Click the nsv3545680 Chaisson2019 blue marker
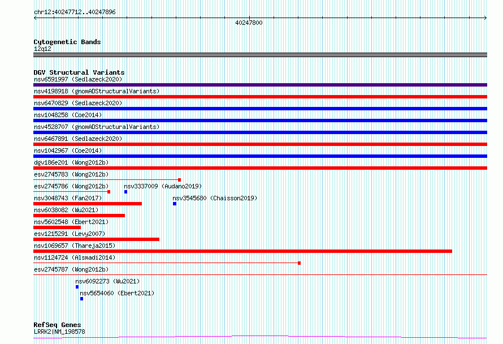The width and height of the screenshot is (503, 344). pyautogui.click(x=175, y=204)
